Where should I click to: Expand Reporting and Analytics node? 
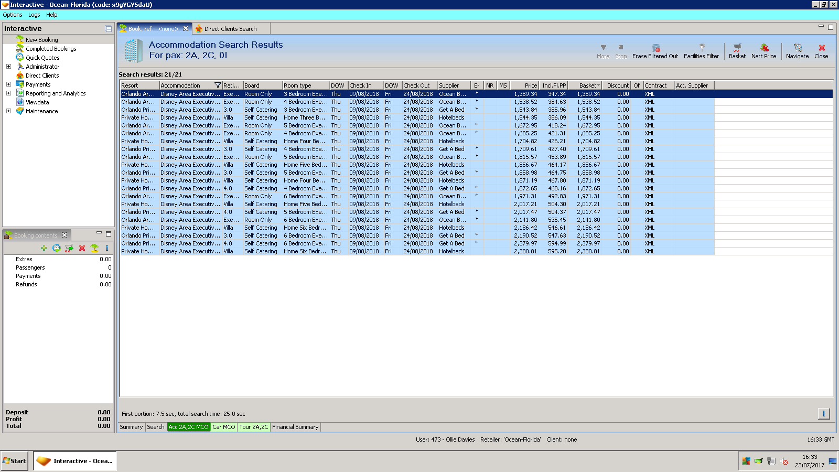pos(8,93)
